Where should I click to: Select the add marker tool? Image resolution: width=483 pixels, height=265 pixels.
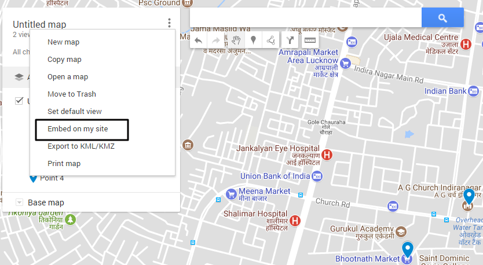pyautogui.click(x=253, y=40)
